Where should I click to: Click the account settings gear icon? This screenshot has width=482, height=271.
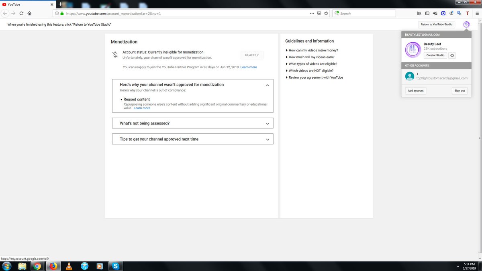point(452,55)
